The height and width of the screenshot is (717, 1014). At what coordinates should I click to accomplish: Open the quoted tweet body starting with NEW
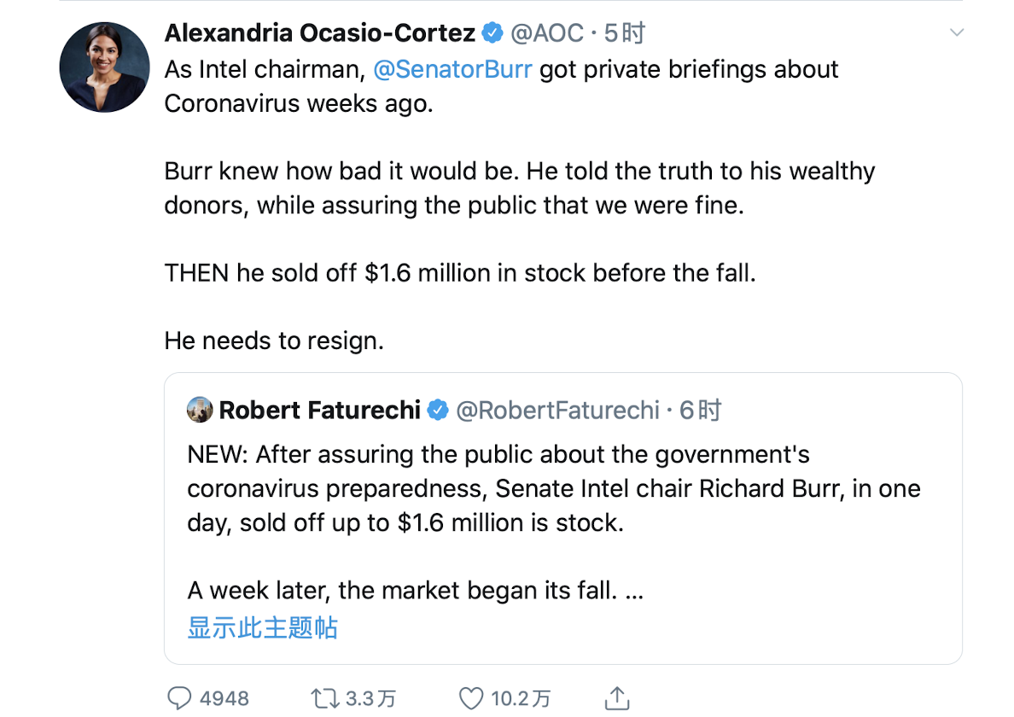coord(554,488)
